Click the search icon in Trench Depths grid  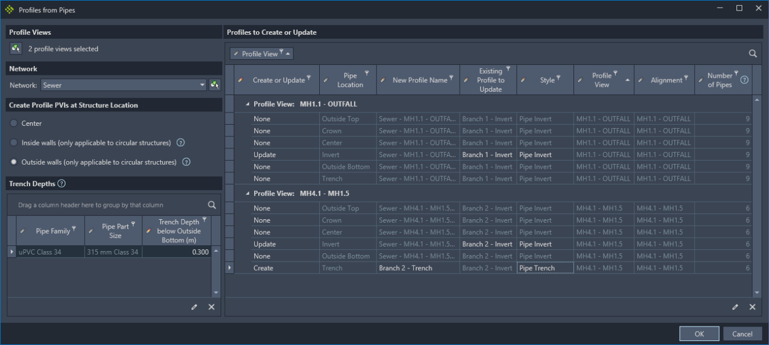click(212, 205)
